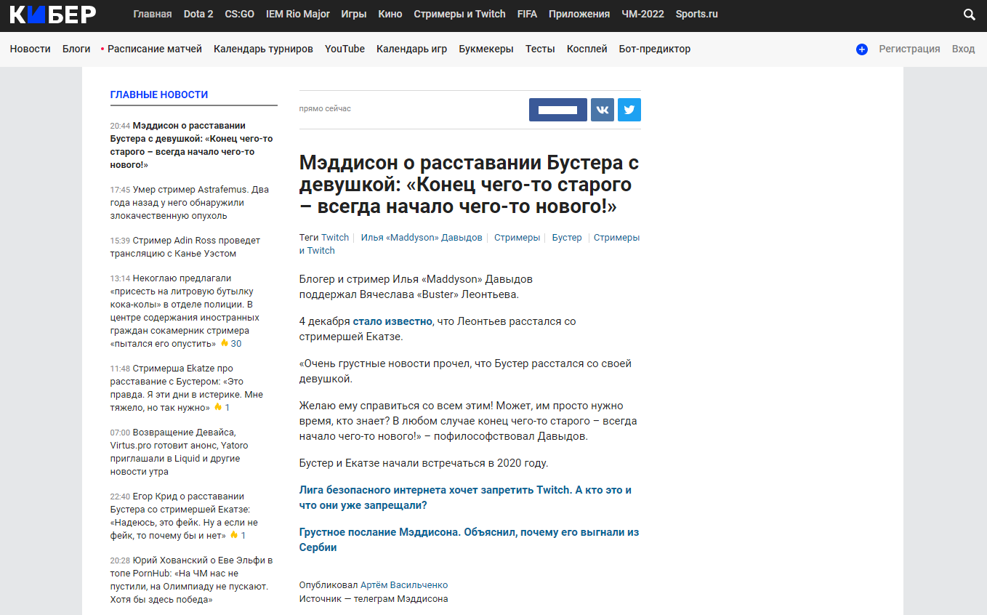Click the 'Источник — телеграм Мэддисона' text
The width and height of the screenshot is (987, 615).
pos(374,599)
